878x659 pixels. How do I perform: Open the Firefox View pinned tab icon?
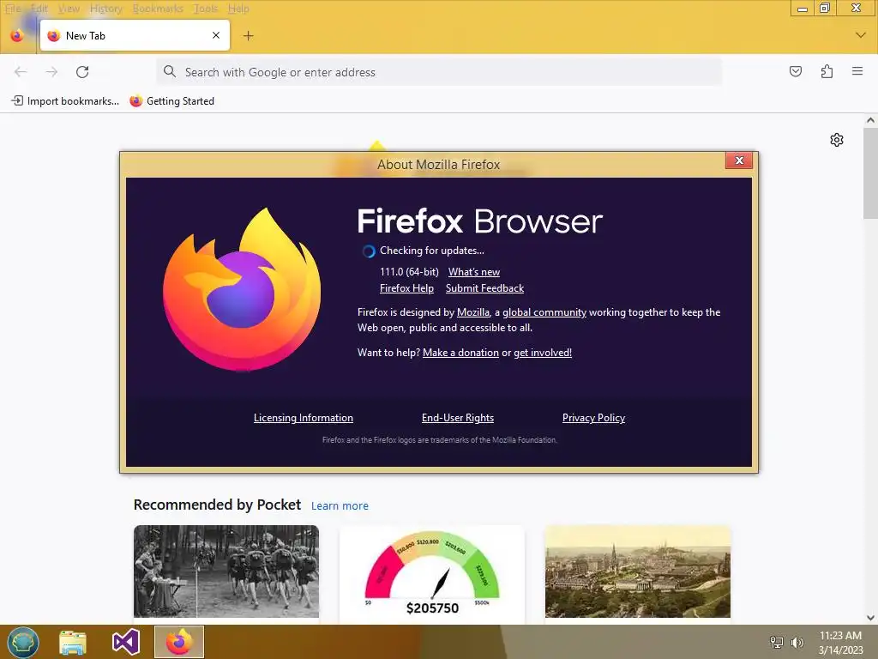[17, 35]
